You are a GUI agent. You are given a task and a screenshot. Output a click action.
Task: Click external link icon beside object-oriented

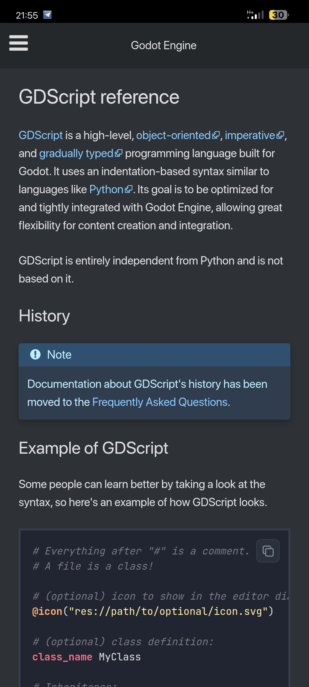point(216,135)
